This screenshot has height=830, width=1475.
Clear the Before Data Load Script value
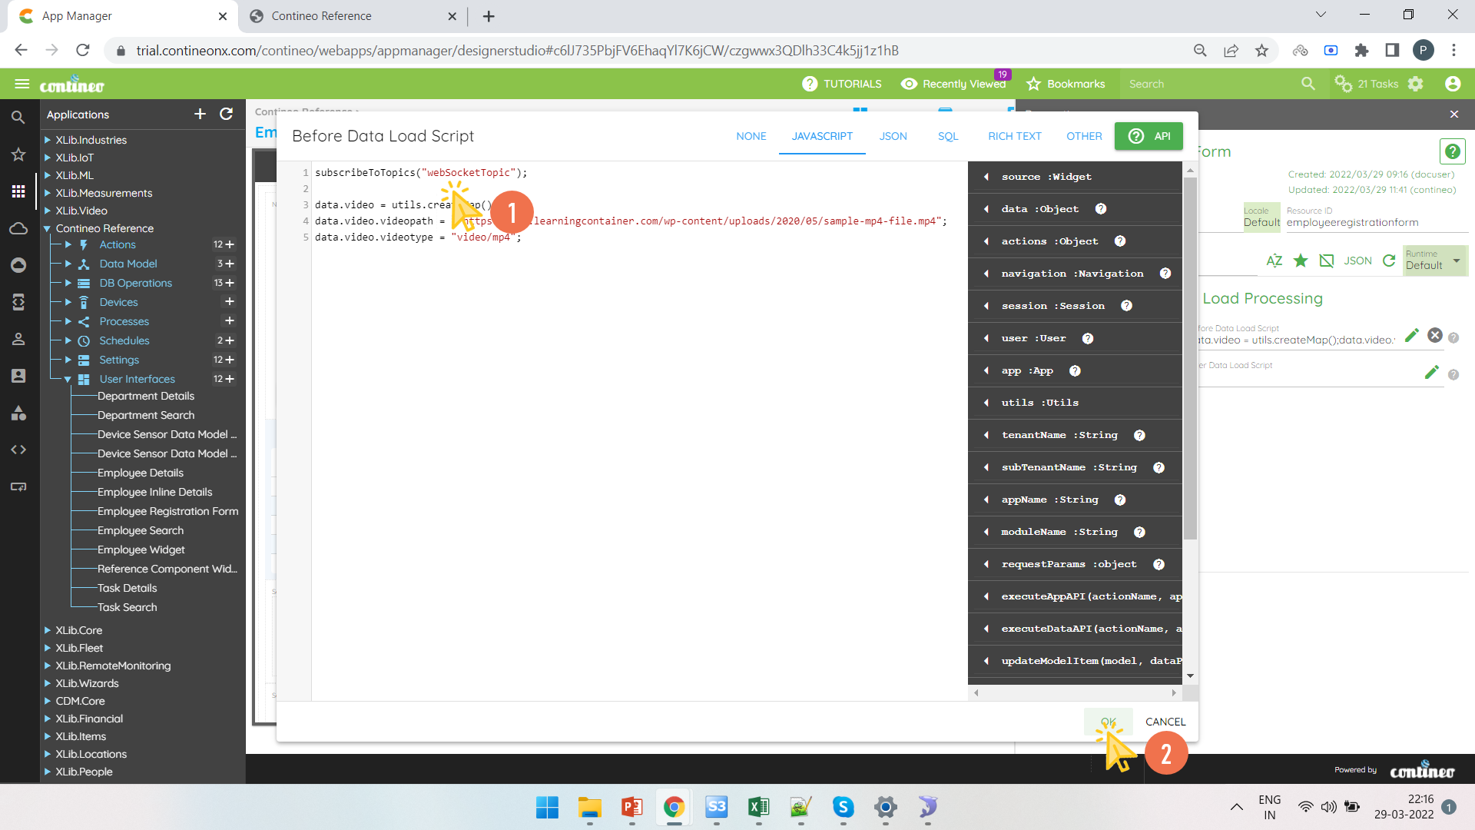[1434, 335]
